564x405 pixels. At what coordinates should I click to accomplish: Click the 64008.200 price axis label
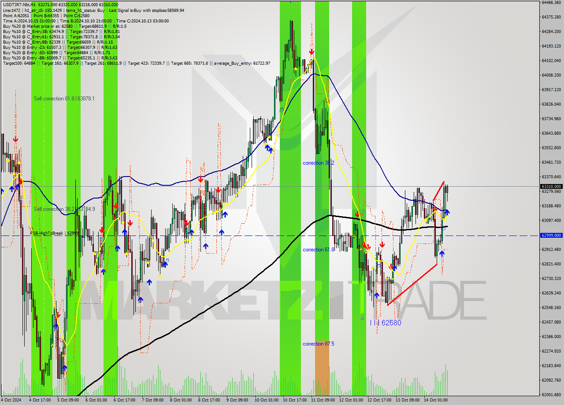pos(551,75)
